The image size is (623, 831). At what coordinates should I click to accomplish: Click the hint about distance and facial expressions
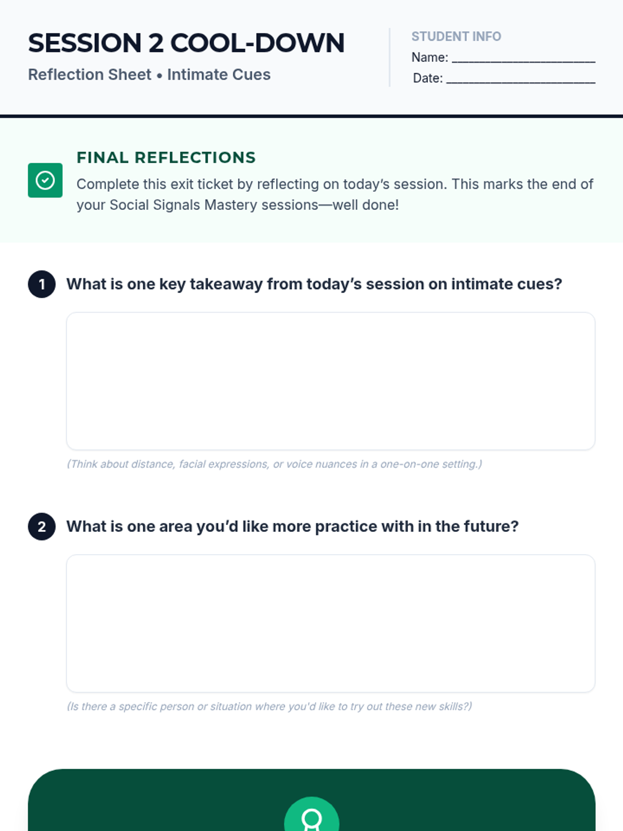[274, 464]
